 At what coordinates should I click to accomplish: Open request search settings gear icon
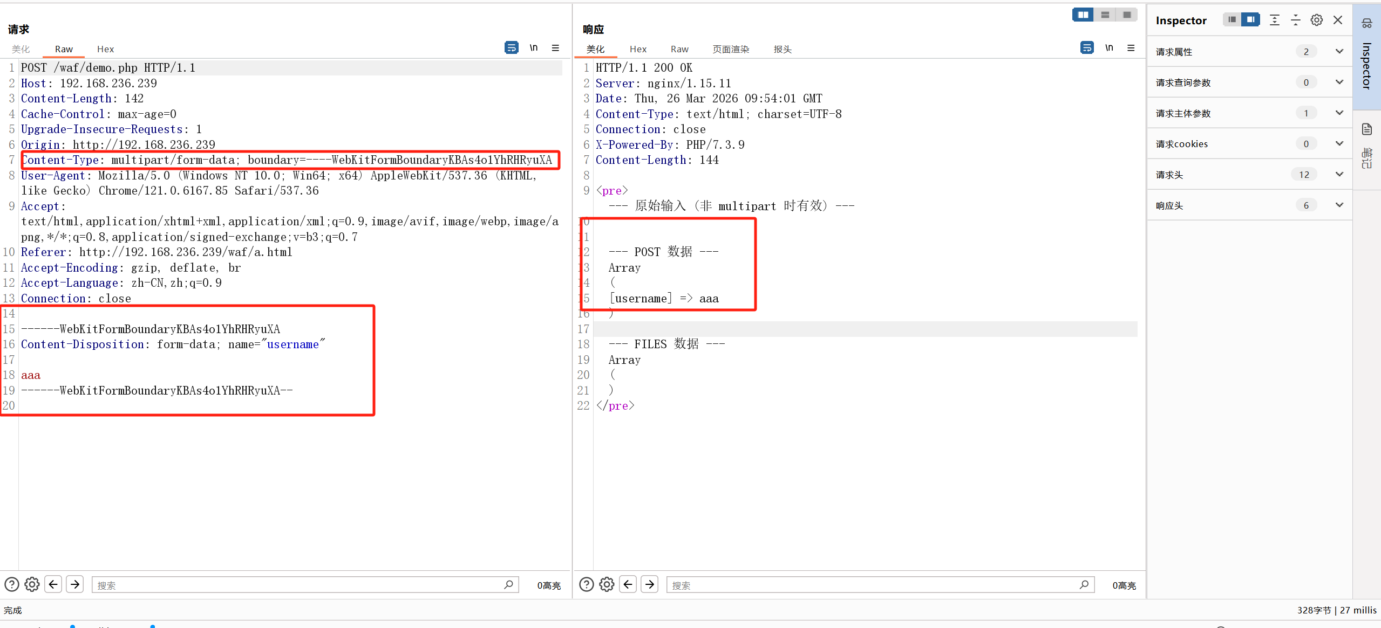point(32,584)
